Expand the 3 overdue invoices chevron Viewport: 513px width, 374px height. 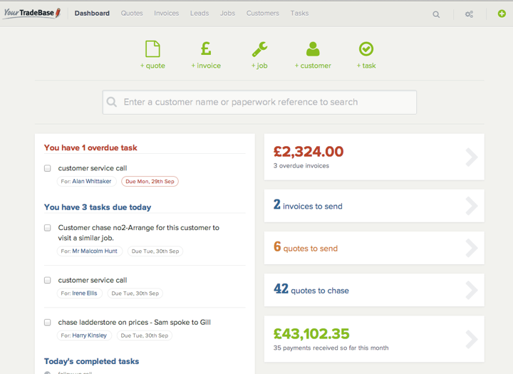point(472,157)
